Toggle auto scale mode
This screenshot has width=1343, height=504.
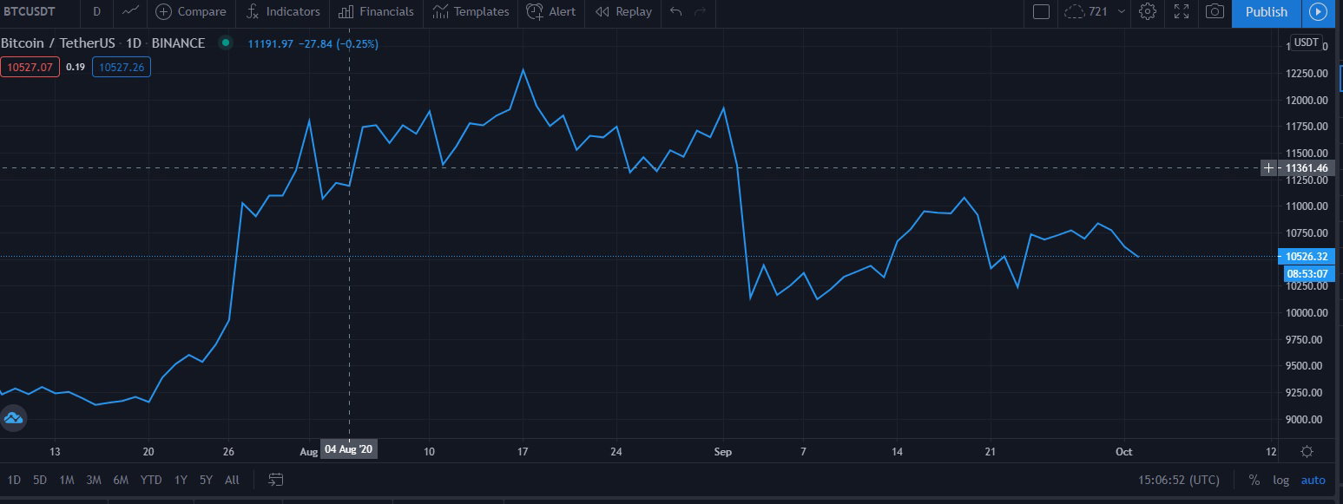point(1313,480)
